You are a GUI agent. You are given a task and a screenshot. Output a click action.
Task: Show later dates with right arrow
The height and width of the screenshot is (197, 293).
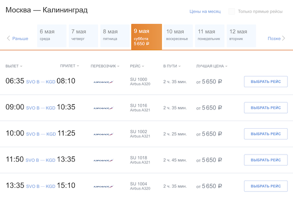click(276, 38)
